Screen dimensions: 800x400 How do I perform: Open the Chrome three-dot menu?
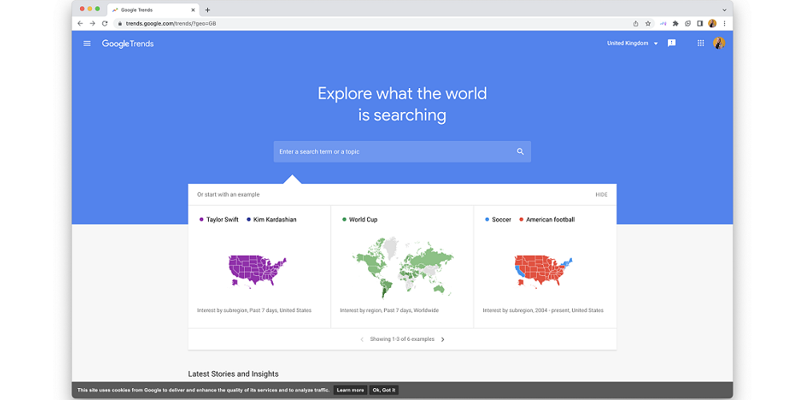[x=724, y=23]
